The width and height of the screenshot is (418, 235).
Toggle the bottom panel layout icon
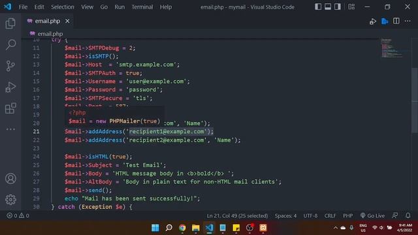click(328, 7)
